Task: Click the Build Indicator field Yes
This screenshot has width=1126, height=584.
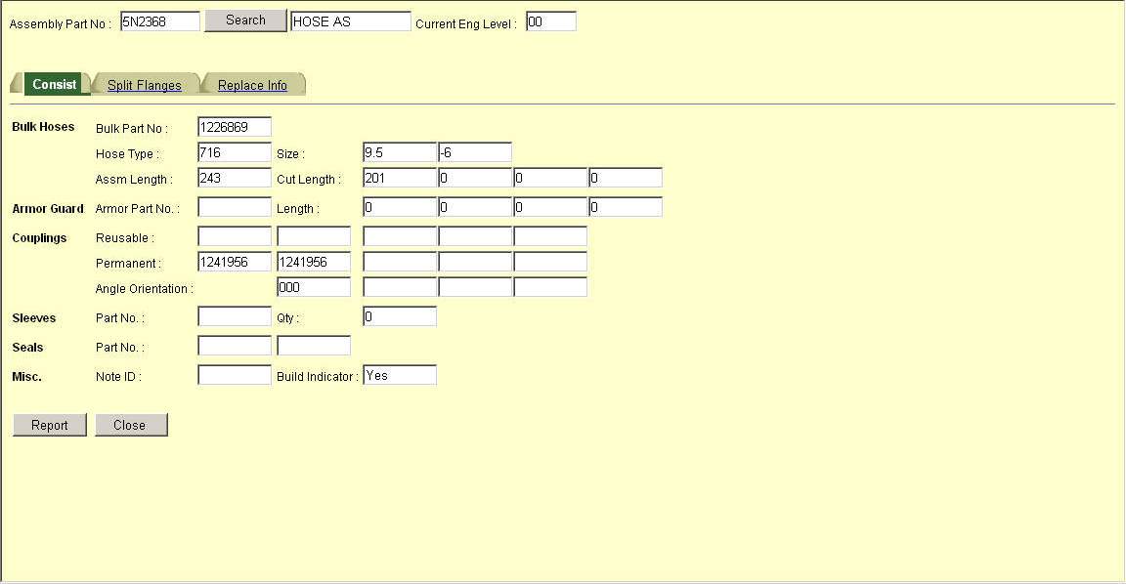Action: pos(400,375)
